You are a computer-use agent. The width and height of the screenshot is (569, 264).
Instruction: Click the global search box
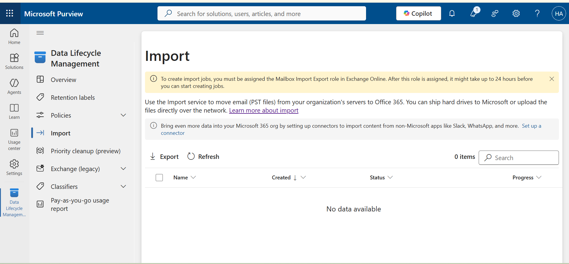tap(261, 13)
